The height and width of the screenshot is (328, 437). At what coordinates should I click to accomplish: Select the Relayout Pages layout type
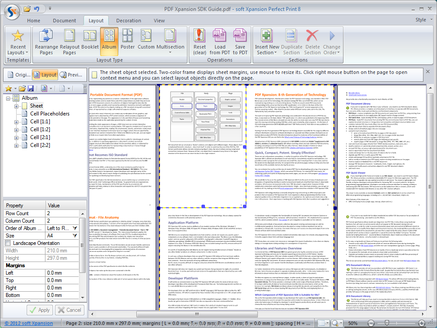(69, 42)
